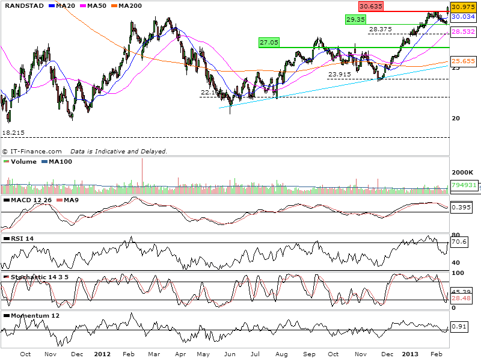Click the 0.91 momentum value

tap(459, 326)
